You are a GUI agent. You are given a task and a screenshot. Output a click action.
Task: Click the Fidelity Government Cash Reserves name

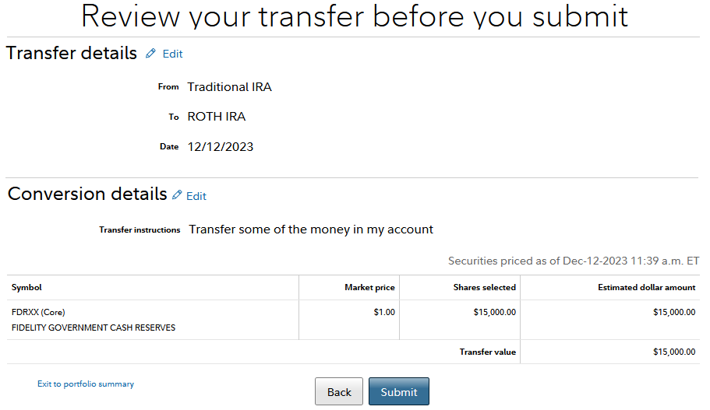pos(94,328)
